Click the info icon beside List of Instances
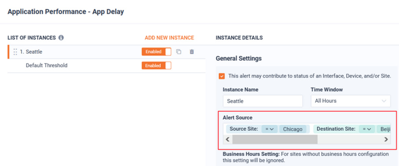Image resolution: width=399 pixels, height=166 pixels. [x=61, y=38]
